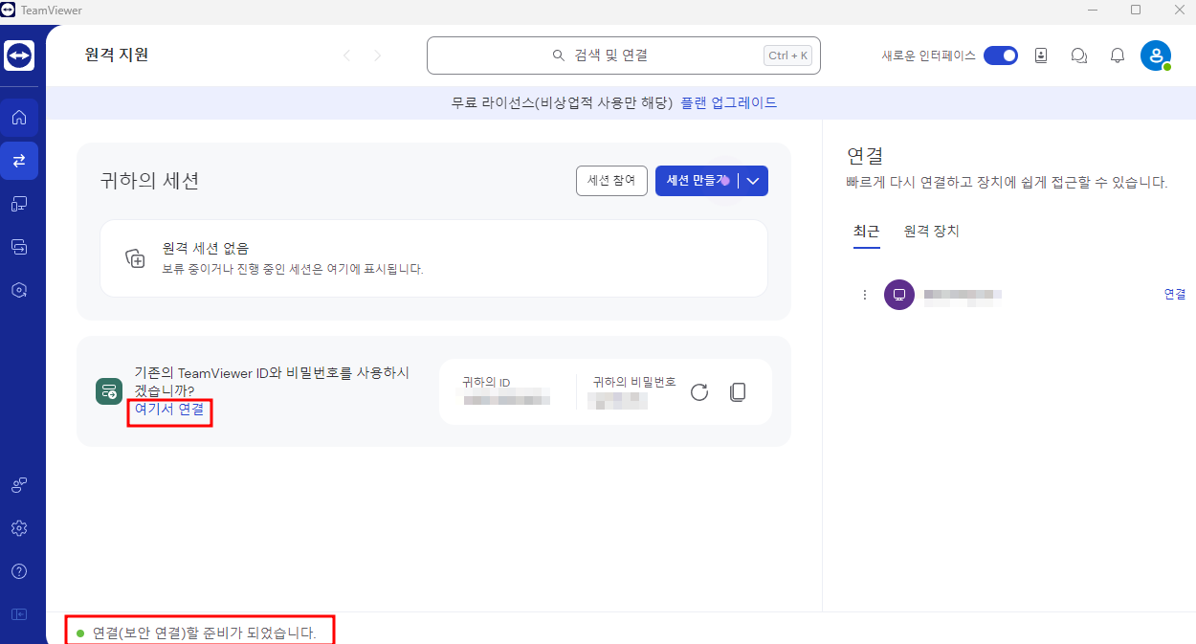The image size is (1196, 644).
Task: Open your profile avatar menu
Action: 1155,55
